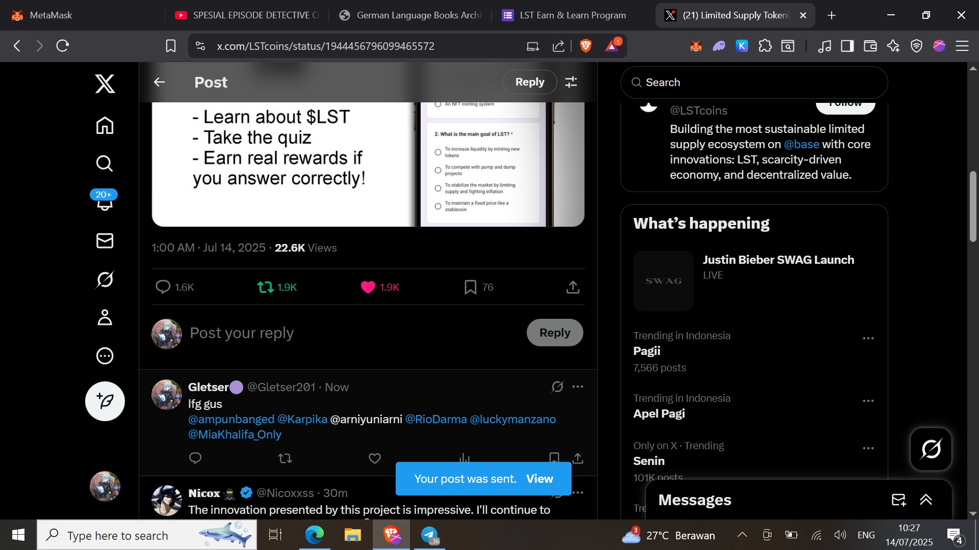Screen dimensions: 979x550
Task: Expand the Messages drawer
Action: (x=926, y=500)
